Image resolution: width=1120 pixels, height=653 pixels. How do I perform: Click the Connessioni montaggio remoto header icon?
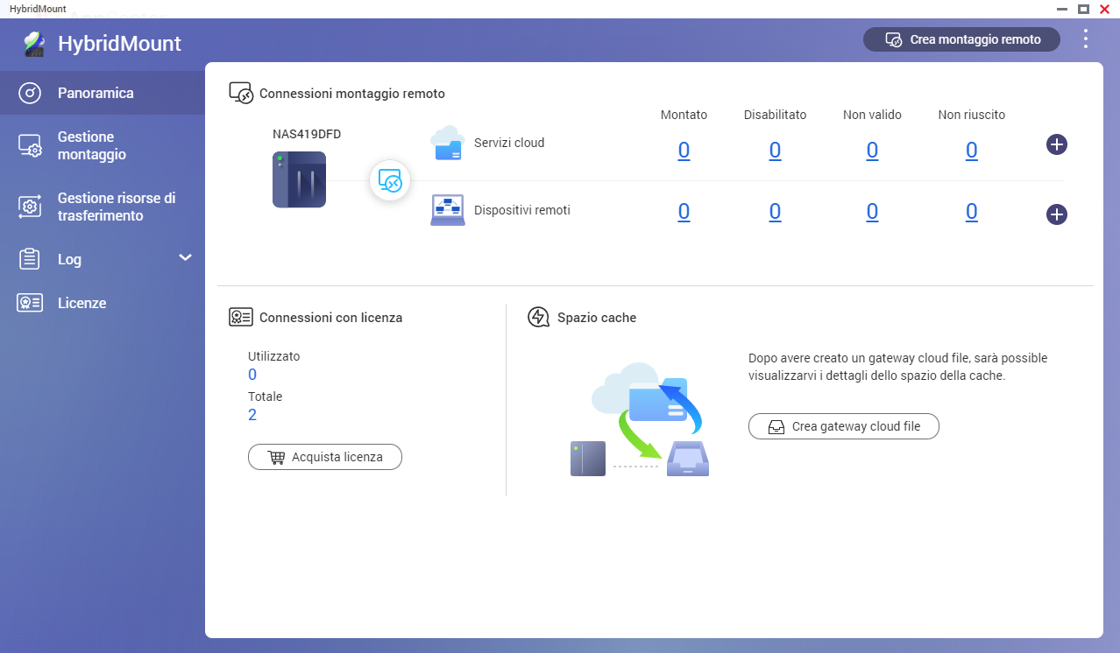pyautogui.click(x=241, y=94)
